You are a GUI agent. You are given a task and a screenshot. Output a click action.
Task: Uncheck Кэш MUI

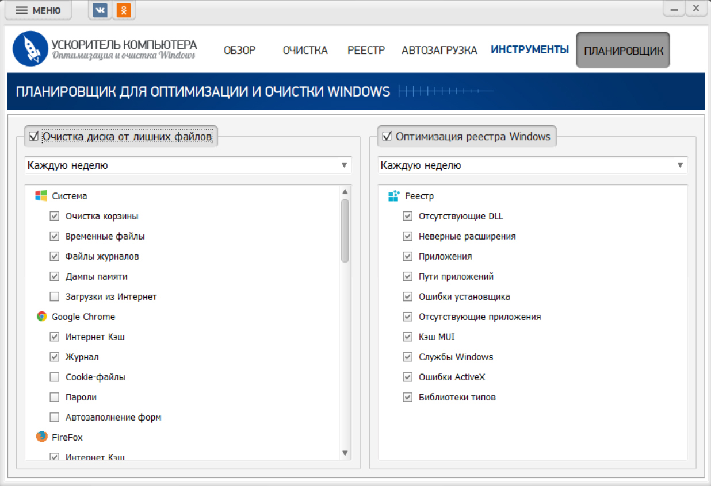408,337
